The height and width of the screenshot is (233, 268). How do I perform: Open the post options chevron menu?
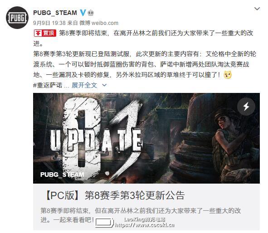tap(257, 9)
